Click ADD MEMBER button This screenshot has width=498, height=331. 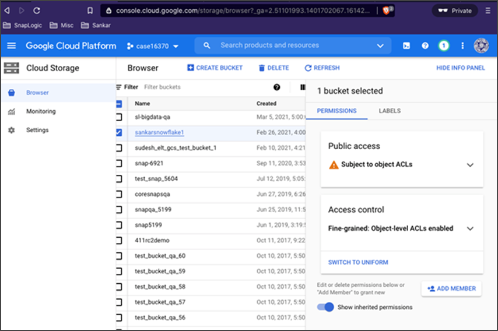451,289
